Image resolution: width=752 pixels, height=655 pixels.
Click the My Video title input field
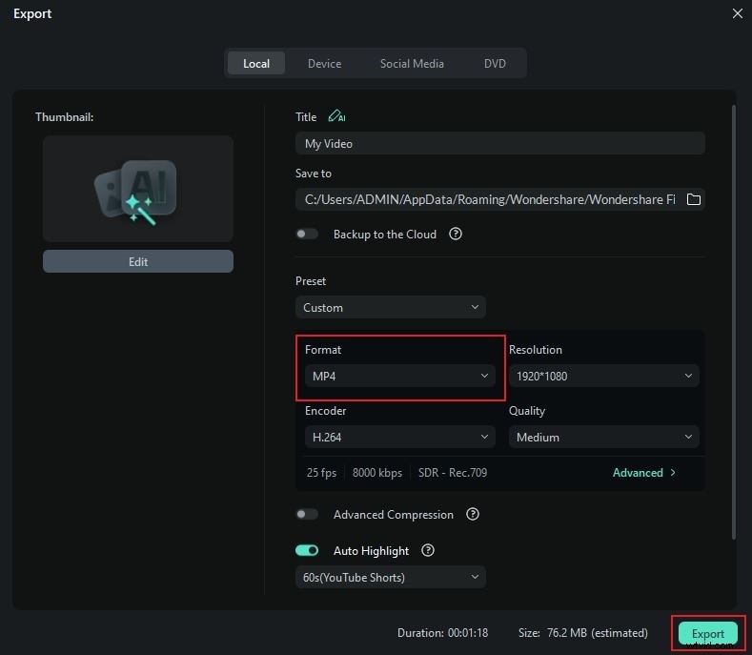(499, 143)
